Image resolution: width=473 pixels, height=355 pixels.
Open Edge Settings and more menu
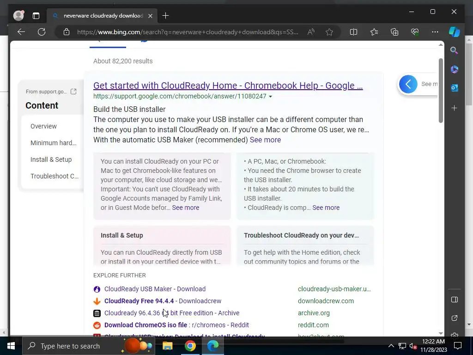tap(435, 32)
